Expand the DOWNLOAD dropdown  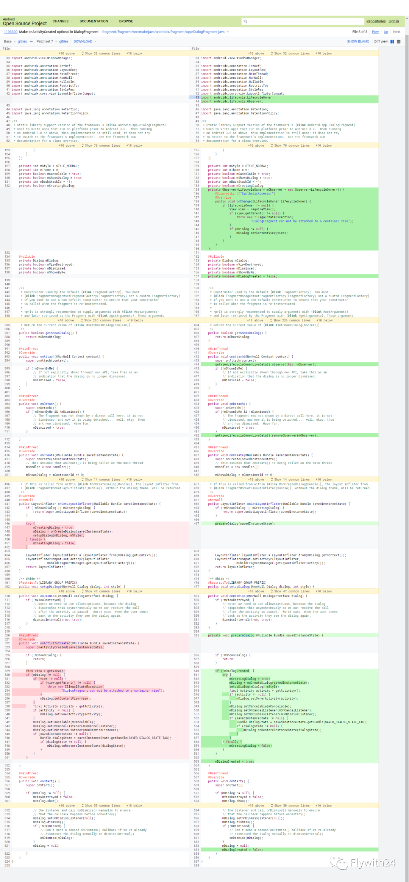tap(85, 42)
